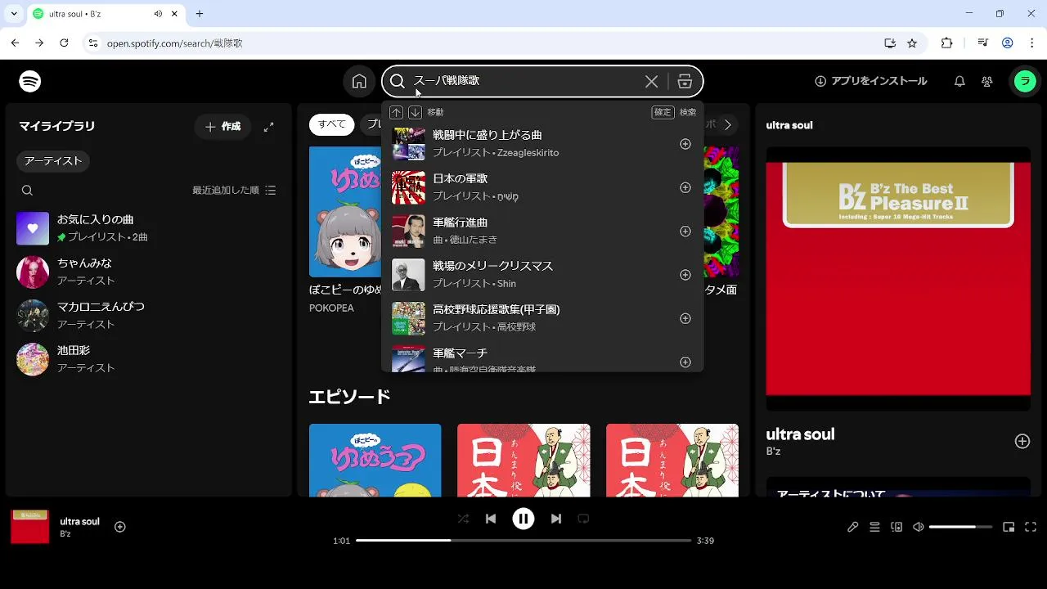Add current track to liked songs in player bar
Viewport: 1047px width, 589px height.
coord(120,527)
